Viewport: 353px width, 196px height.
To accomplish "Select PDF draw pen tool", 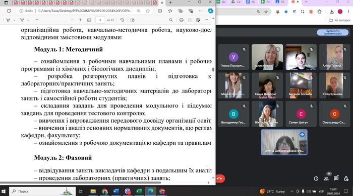I will pyautogui.click(x=22, y=20).
